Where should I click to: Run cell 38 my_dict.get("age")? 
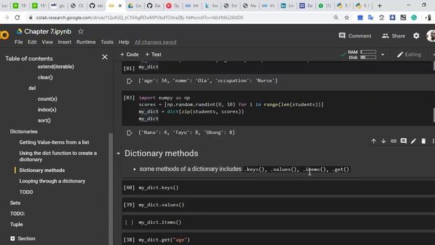tap(129, 240)
